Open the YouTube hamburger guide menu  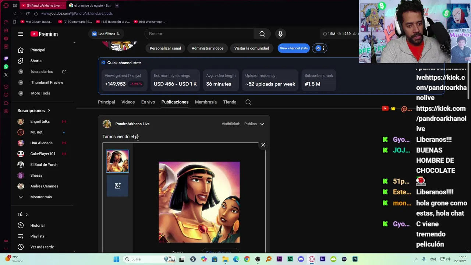[21, 34]
